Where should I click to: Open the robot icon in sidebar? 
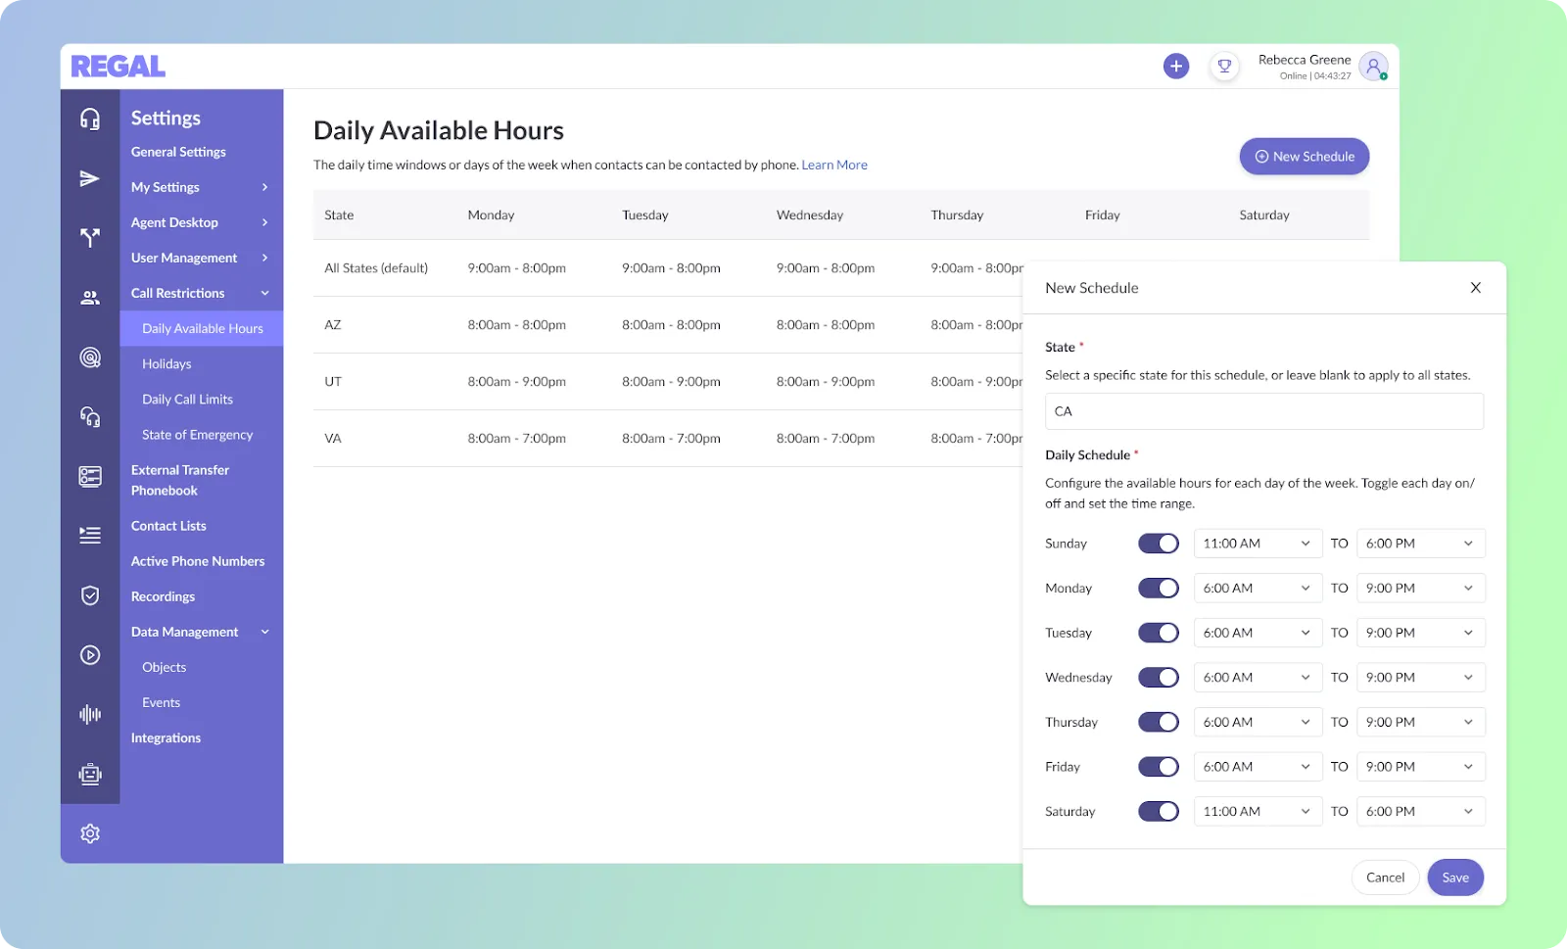(x=90, y=775)
